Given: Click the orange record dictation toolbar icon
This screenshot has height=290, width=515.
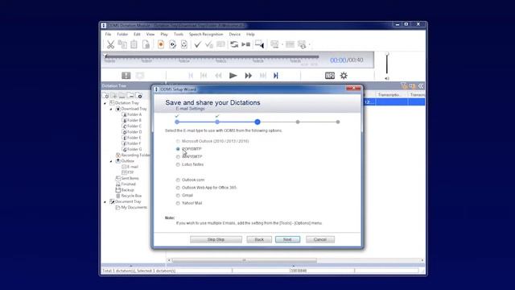Looking at the screenshot, I should click(x=161, y=44).
